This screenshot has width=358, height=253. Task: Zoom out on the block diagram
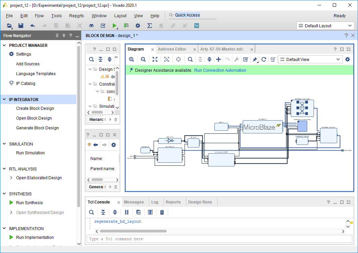(143, 60)
